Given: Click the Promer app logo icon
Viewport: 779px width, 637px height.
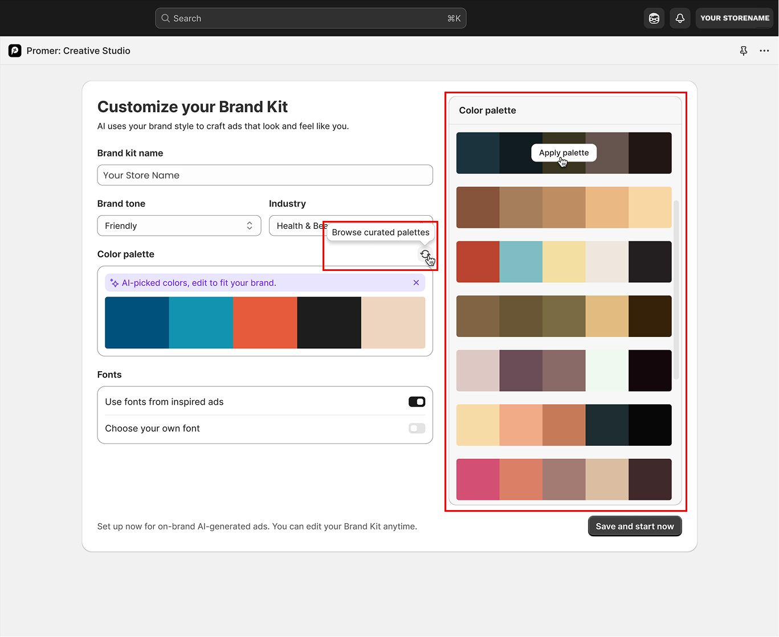Looking at the screenshot, I should click(15, 51).
